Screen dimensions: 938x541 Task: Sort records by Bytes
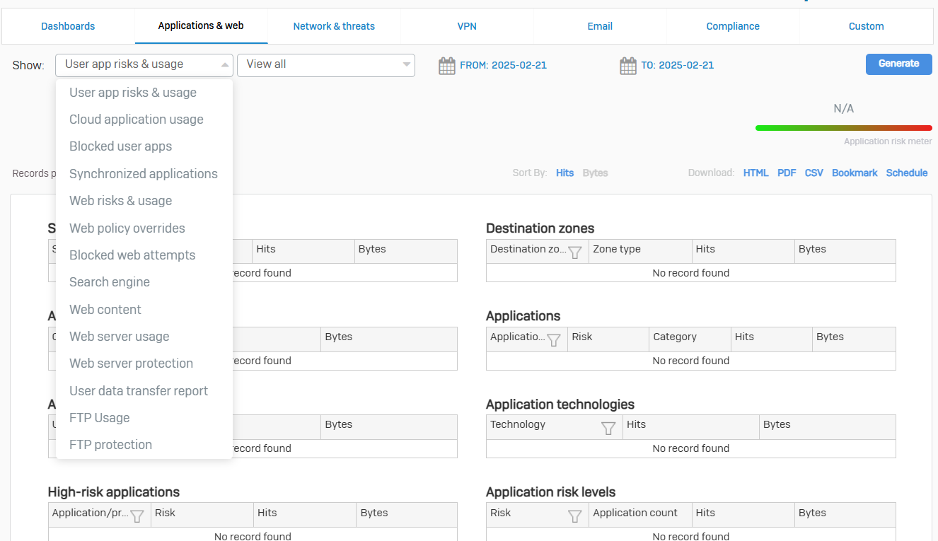595,173
